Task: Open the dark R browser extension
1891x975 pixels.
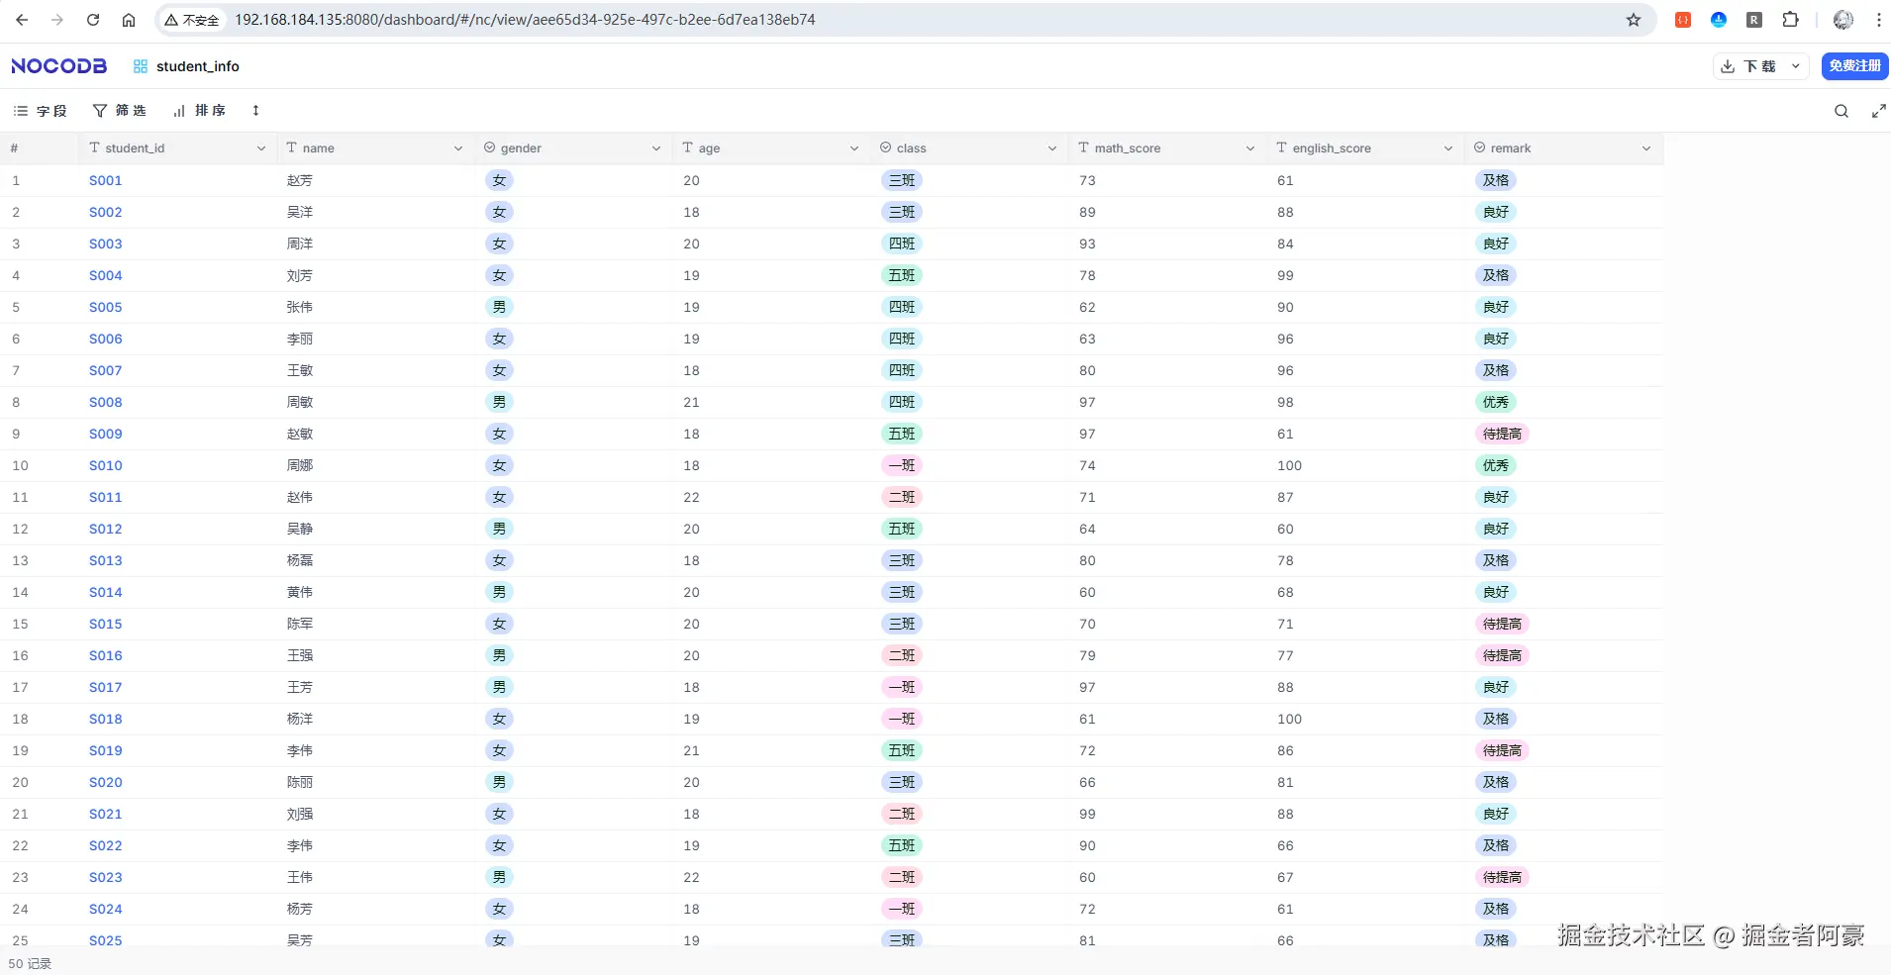Action: 1754,20
